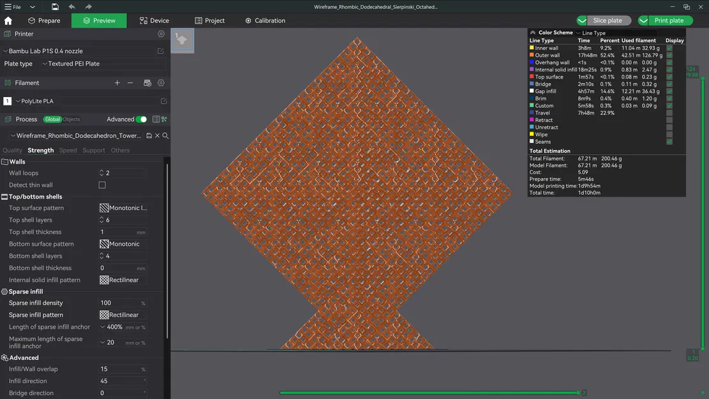The width and height of the screenshot is (709, 399).
Task: Open AMS filament sync icon
Action: [x=147, y=83]
